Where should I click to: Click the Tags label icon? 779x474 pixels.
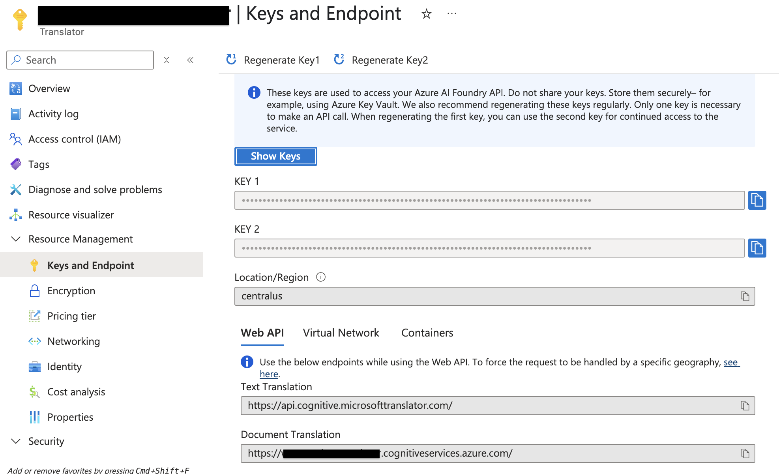tap(16, 164)
